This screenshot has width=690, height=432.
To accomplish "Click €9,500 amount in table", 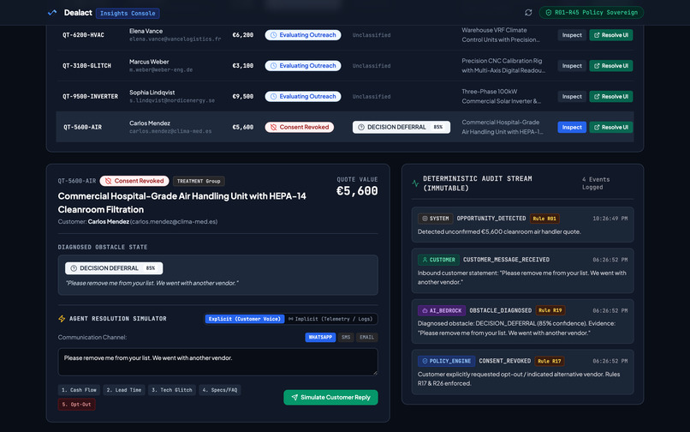I will [243, 97].
